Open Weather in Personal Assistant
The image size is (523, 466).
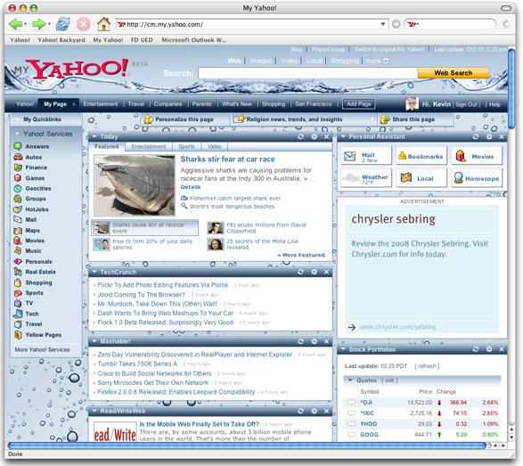click(x=366, y=178)
